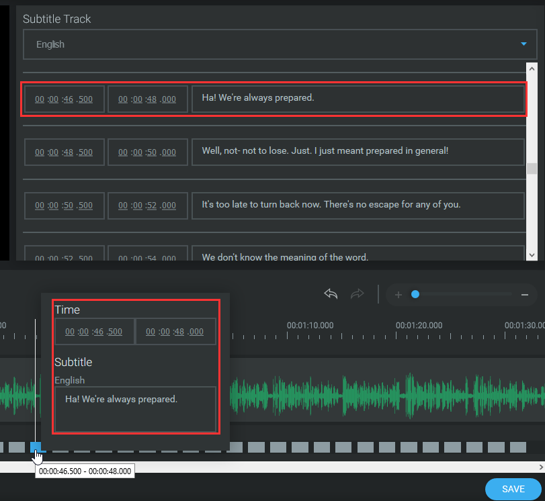545x501 pixels.
Task: Edit end time 00:00:50.000
Action: coord(147,152)
